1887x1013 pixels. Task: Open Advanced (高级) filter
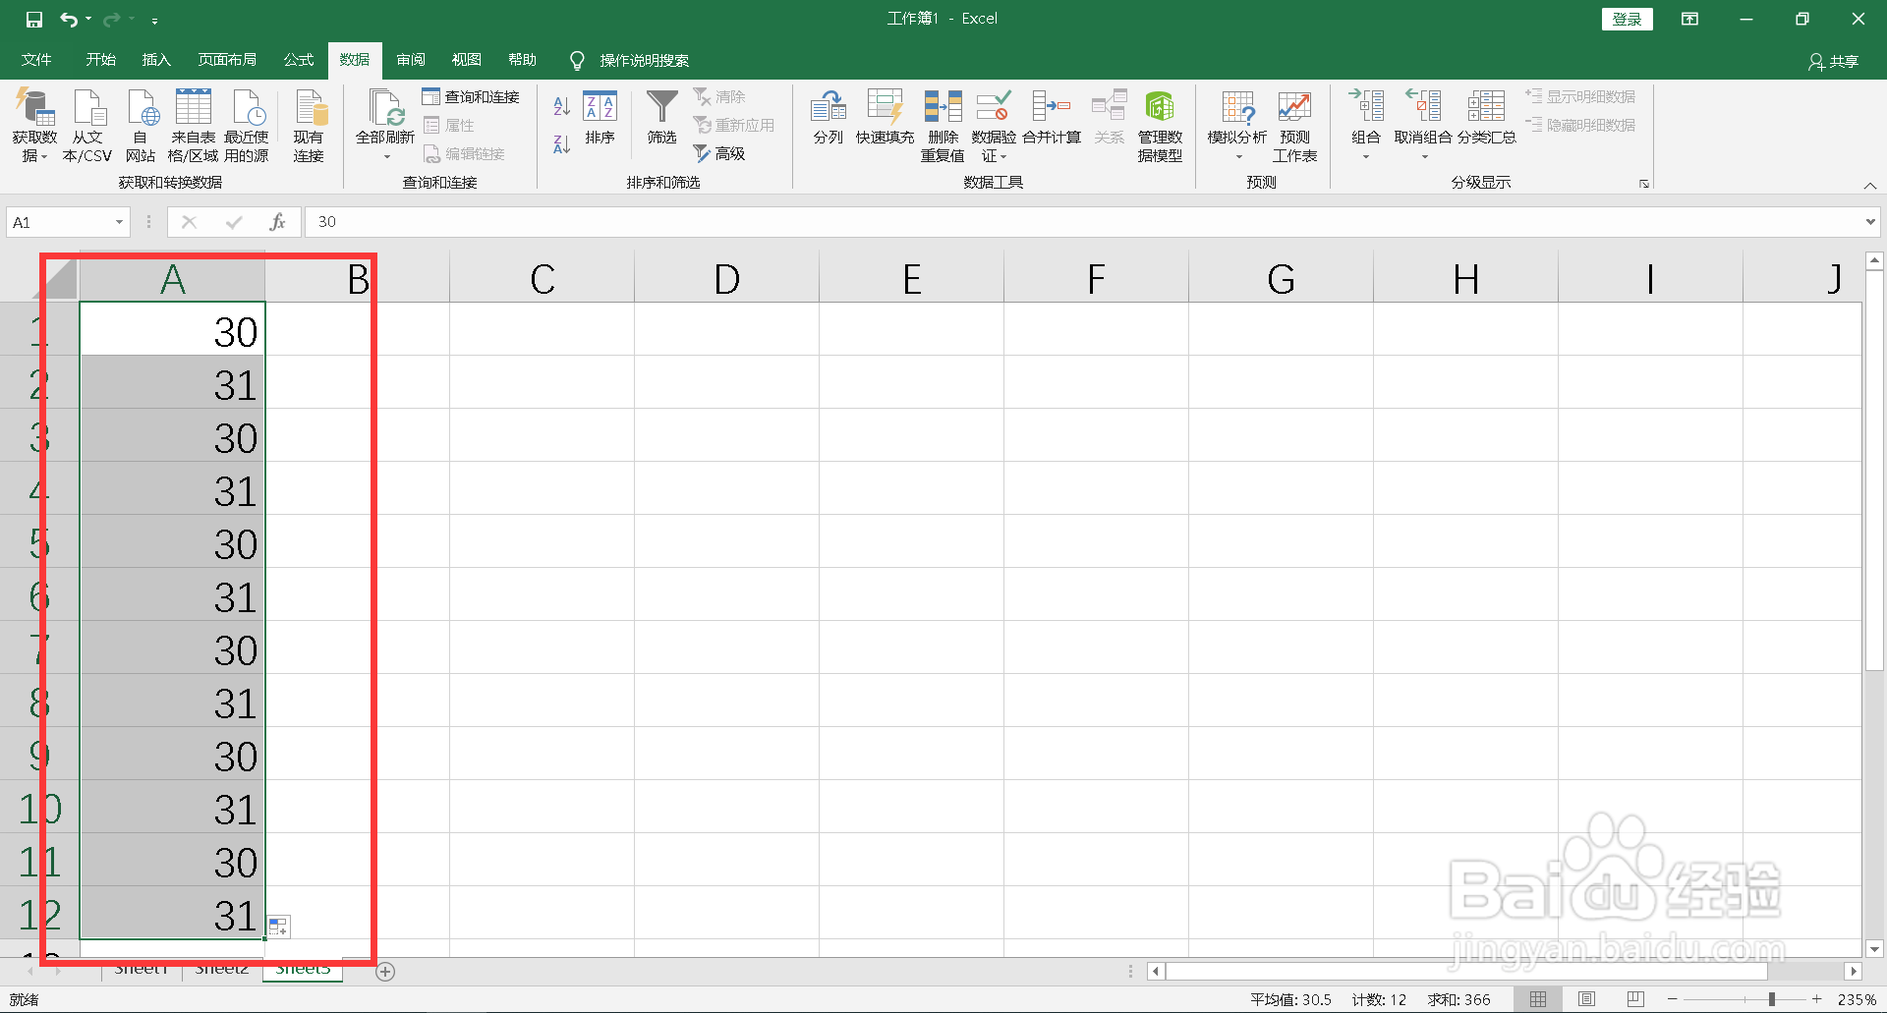coord(719,153)
